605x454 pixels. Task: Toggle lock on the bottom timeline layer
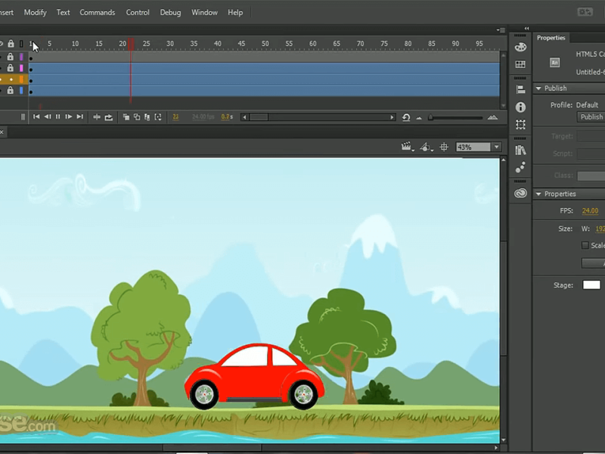click(11, 91)
